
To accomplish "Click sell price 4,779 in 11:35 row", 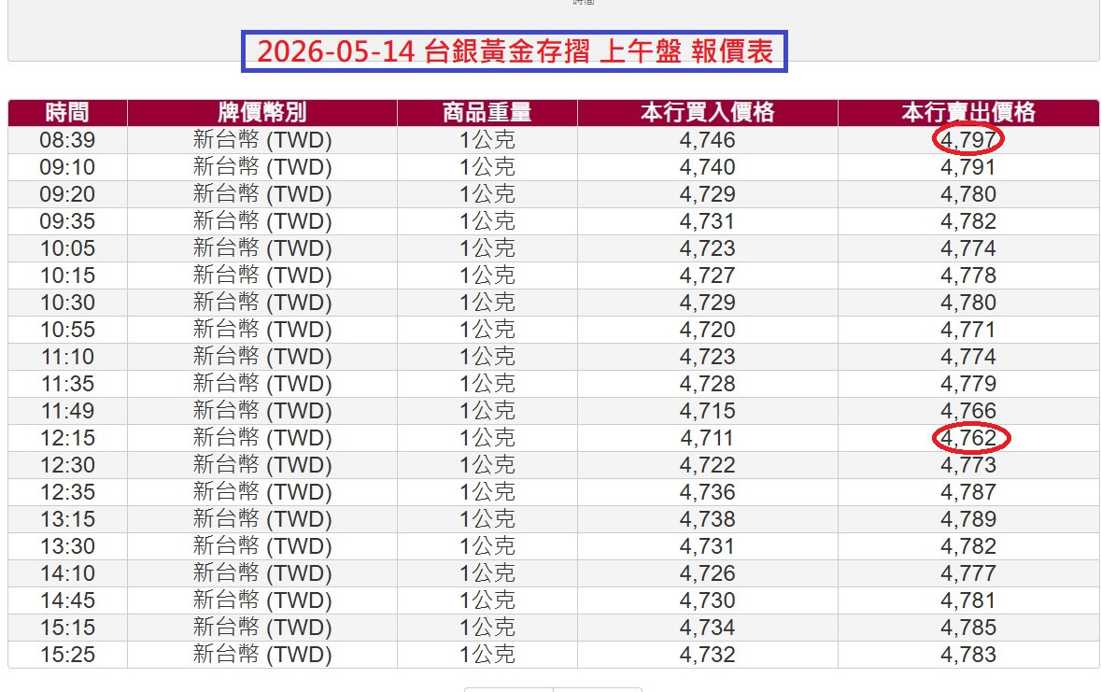I will pos(968,384).
